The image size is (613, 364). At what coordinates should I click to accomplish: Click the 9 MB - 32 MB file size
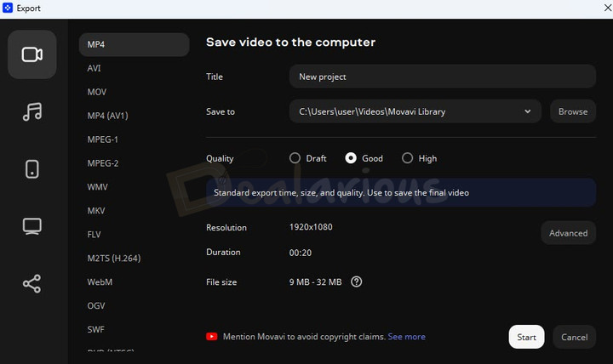coord(316,282)
